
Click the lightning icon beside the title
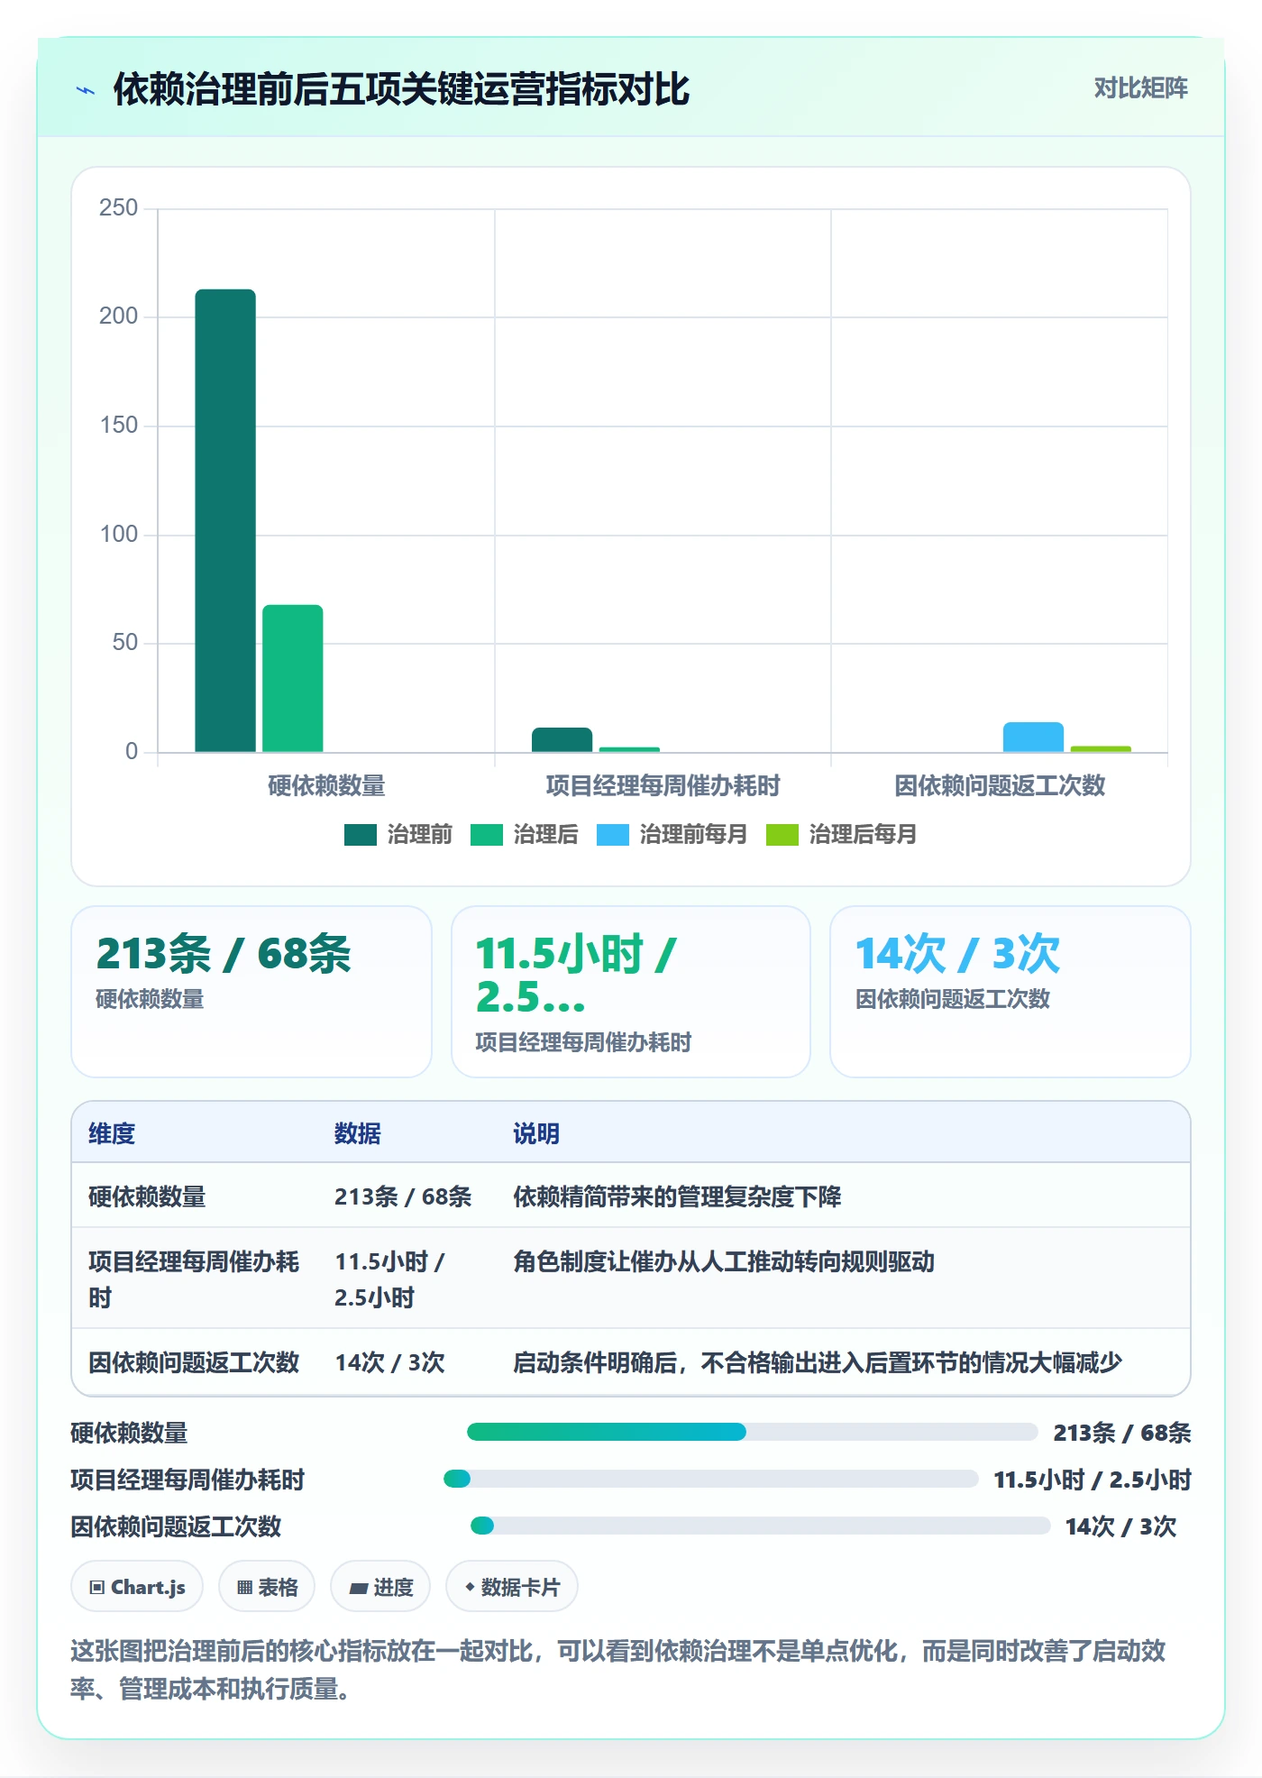[86, 90]
